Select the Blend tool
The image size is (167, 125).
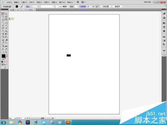(6, 43)
